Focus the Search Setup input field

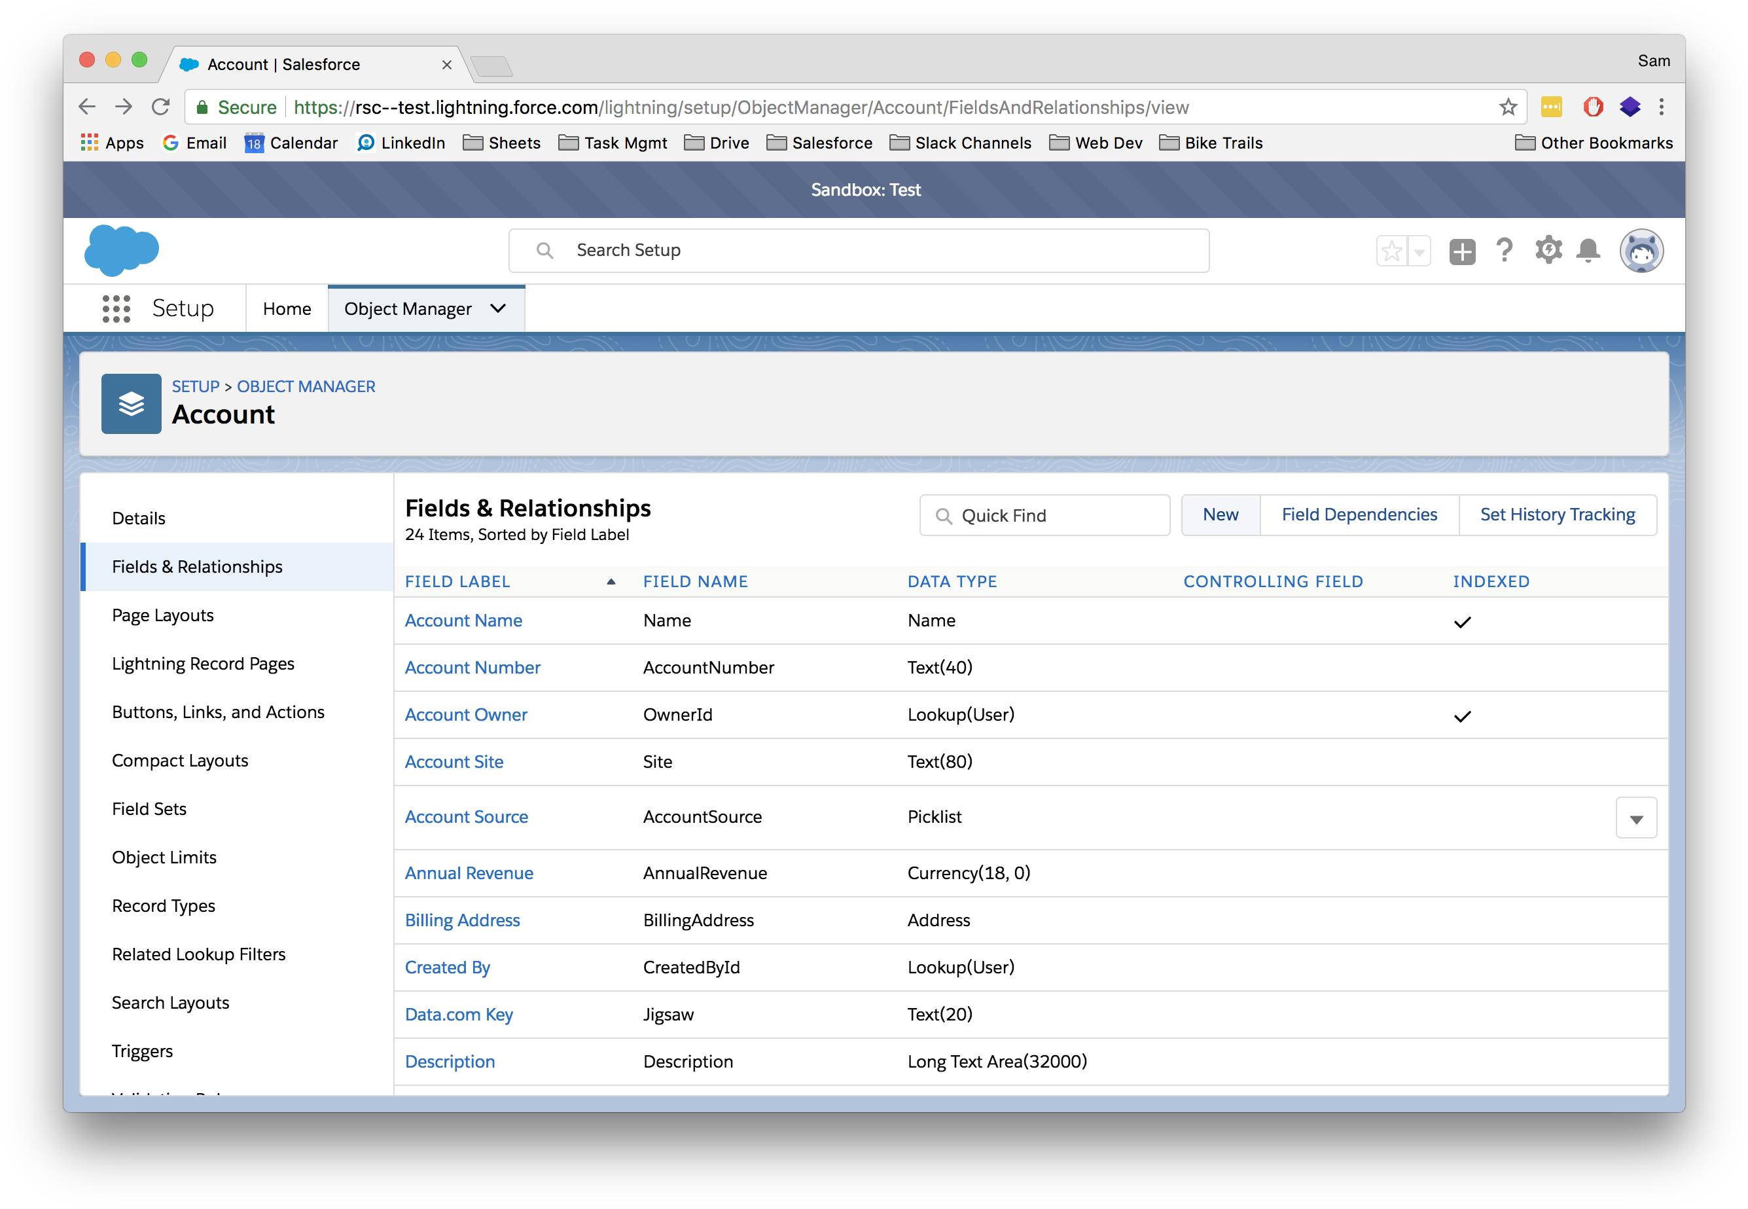(x=859, y=251)
